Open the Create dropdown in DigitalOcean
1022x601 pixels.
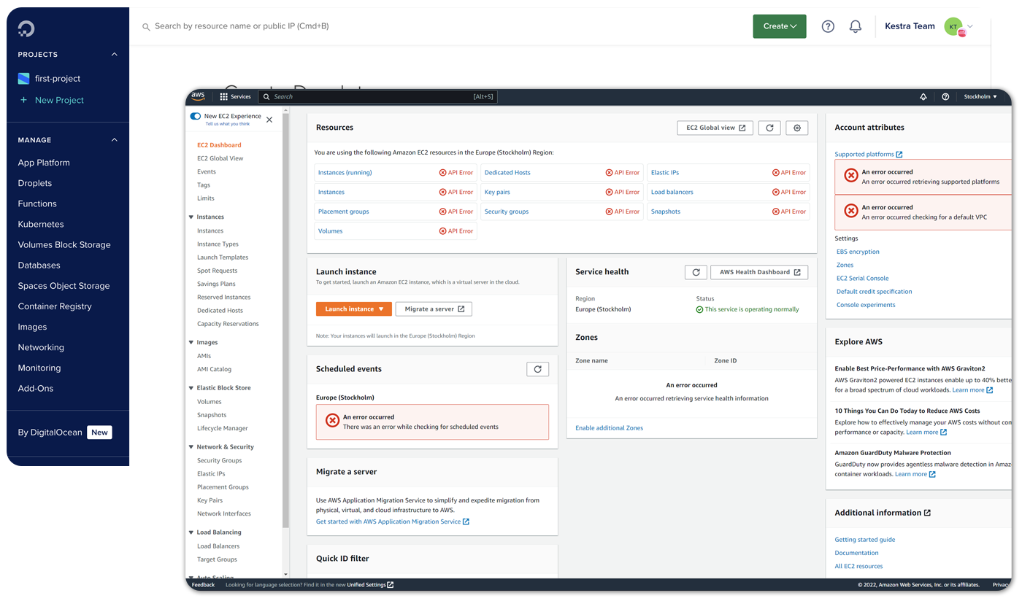pyautogui.click(x=780, y=26)
